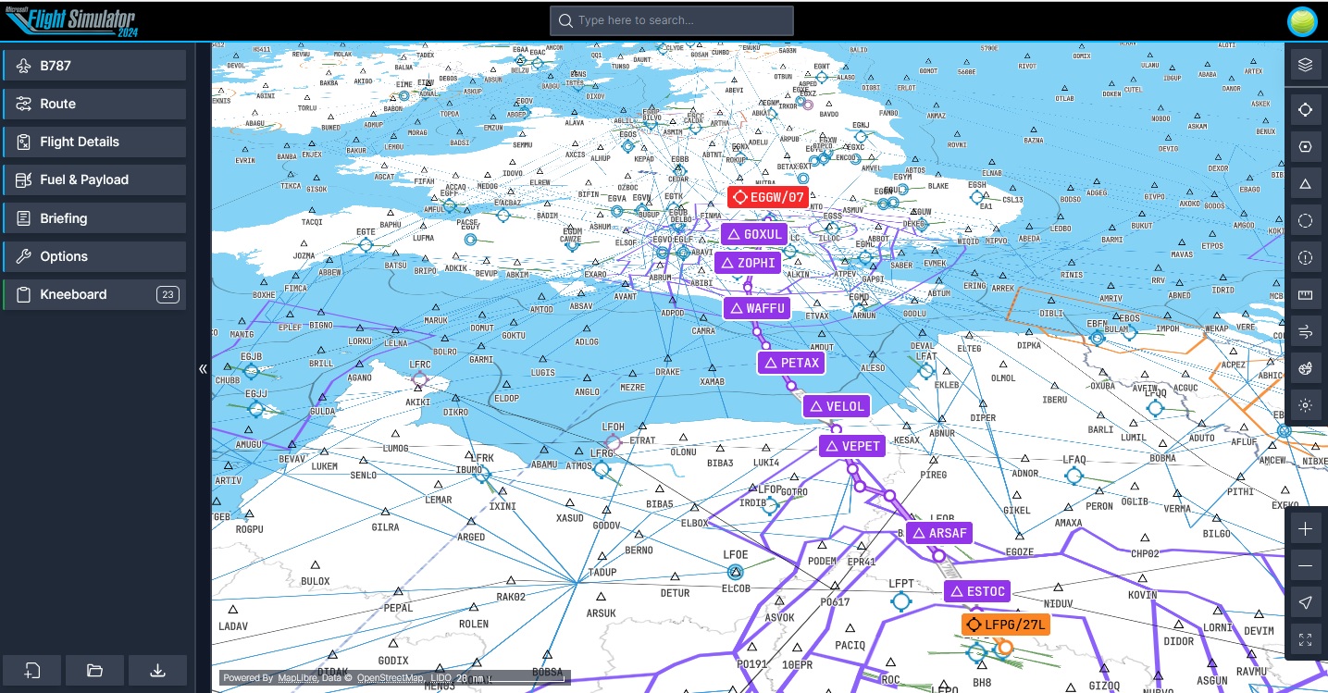
Task: Select the ZOPHI waypoint label
Action: [x=748, y=263]
